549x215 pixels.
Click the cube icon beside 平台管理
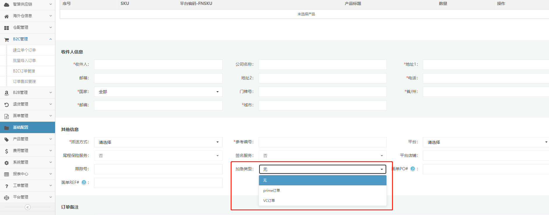(x=6, y=198)
